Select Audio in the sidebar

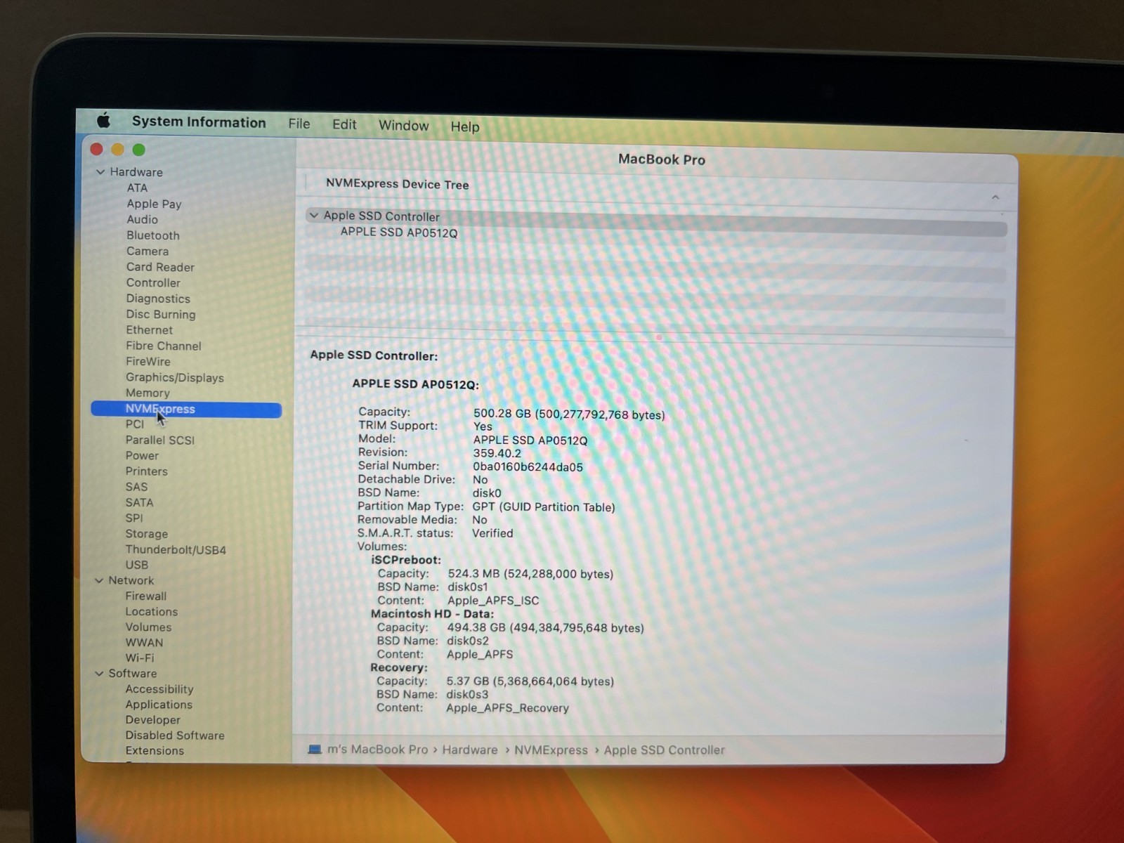[x=142, y=219]
